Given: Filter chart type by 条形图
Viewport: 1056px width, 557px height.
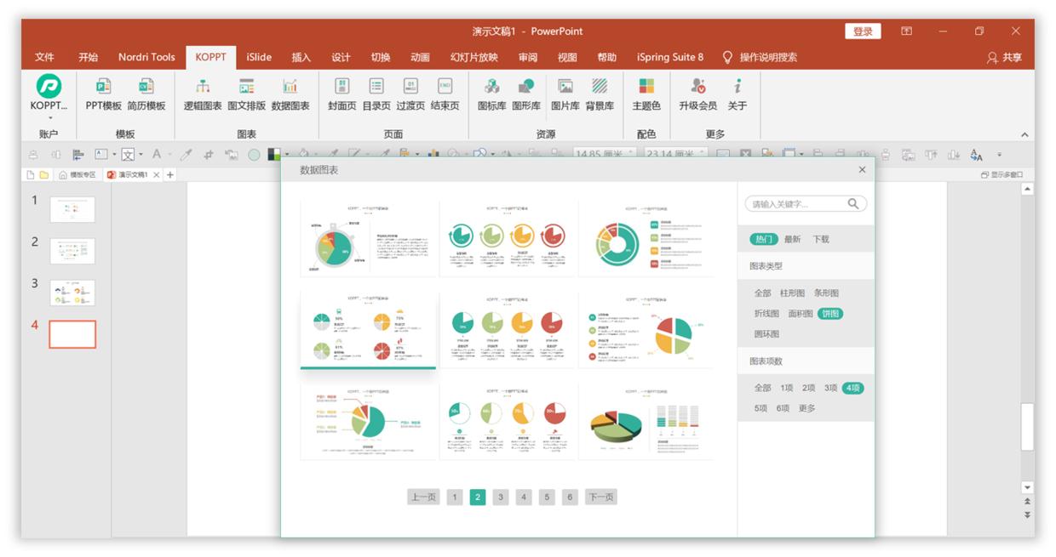Looking at the screenshot, I should (x=826, y=293).
